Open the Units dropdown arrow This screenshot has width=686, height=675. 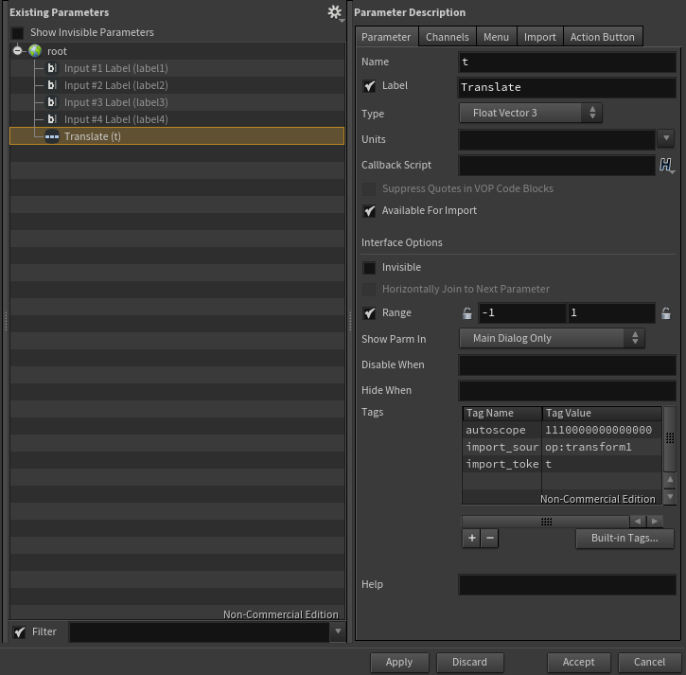[x=666, y=138]
